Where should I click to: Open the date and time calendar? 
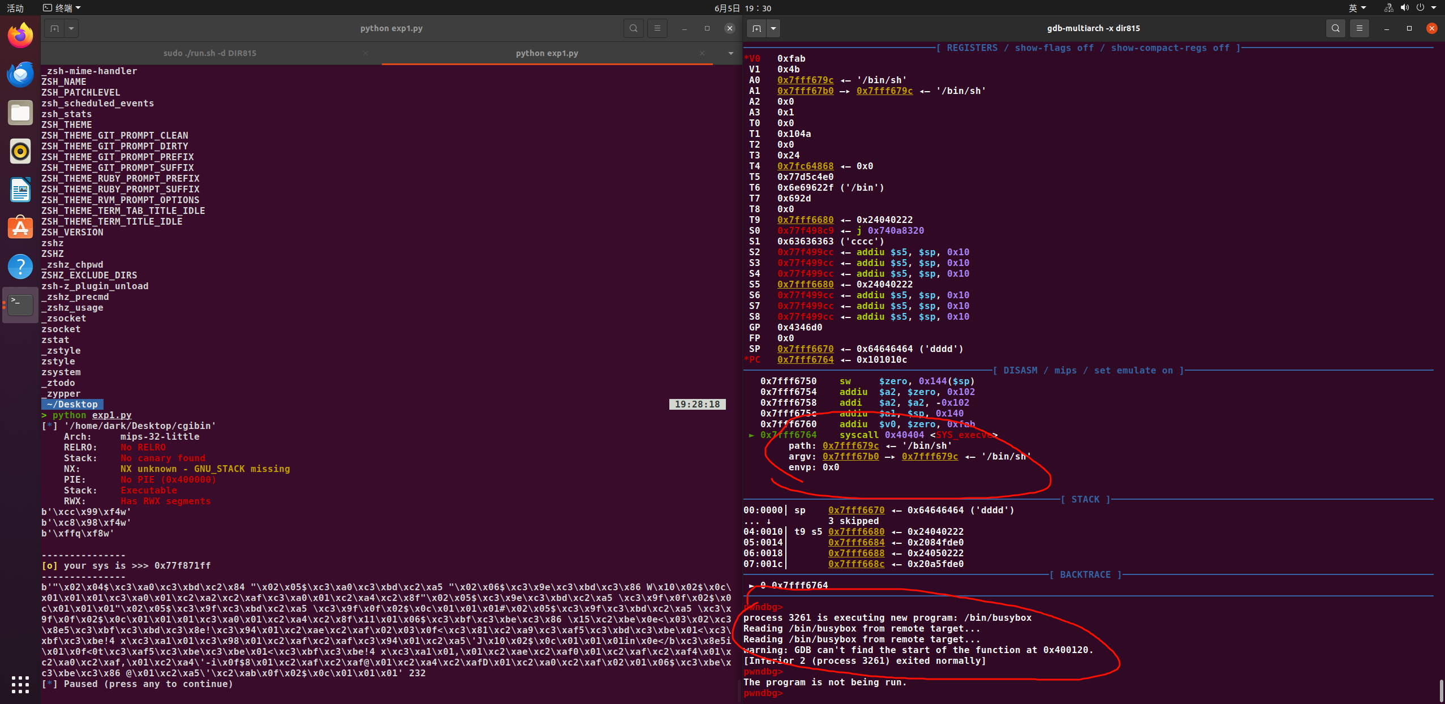coord(742,8)
